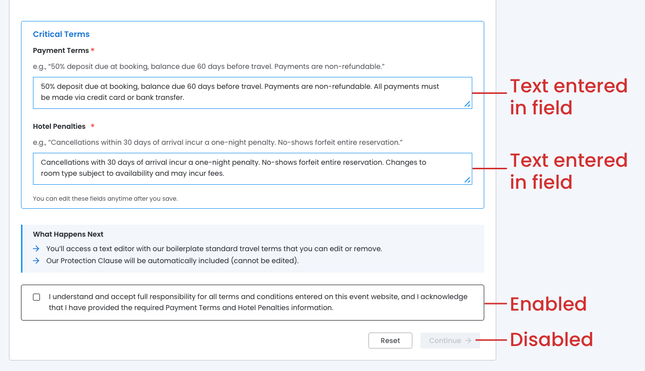The height and width of the screenshot is (371, 645).
Task: Focus the Hotel Penalties text field
Action: click(x=250, y=168)
